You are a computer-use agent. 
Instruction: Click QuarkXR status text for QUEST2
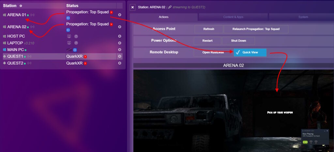[x=74, y=63]
